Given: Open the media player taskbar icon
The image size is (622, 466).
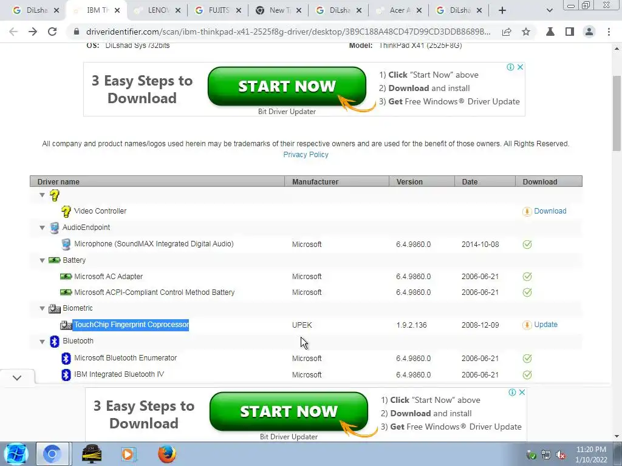Looking at the screenshot, I should coord(128,454).
